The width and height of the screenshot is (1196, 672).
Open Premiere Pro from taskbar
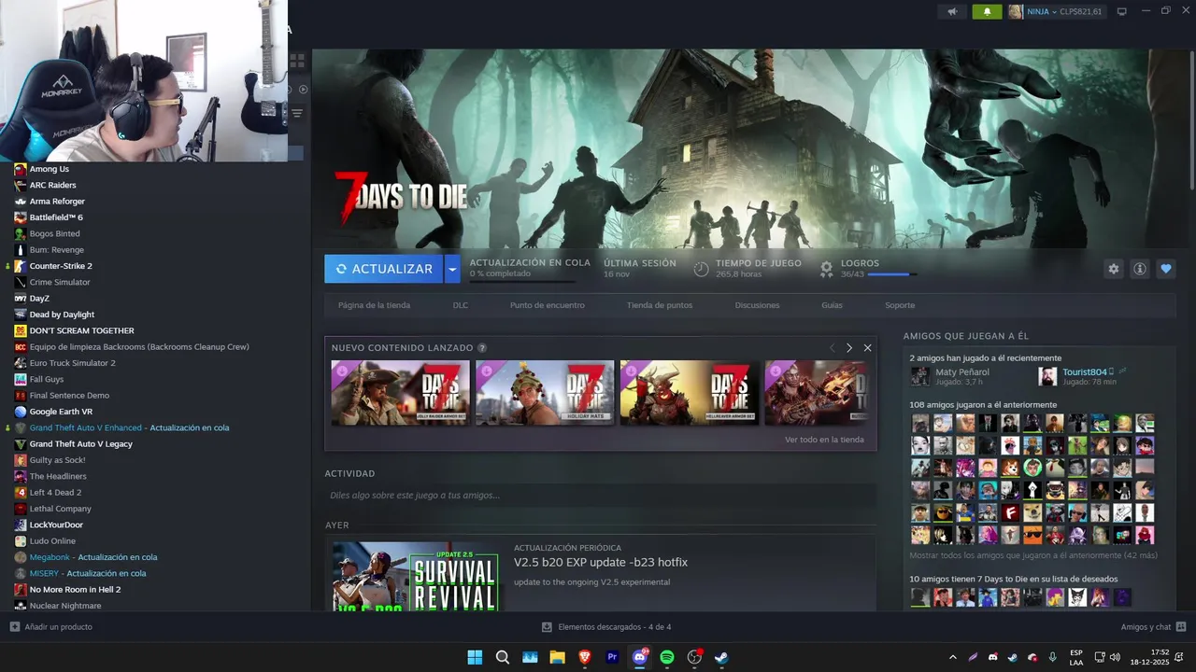612,657
